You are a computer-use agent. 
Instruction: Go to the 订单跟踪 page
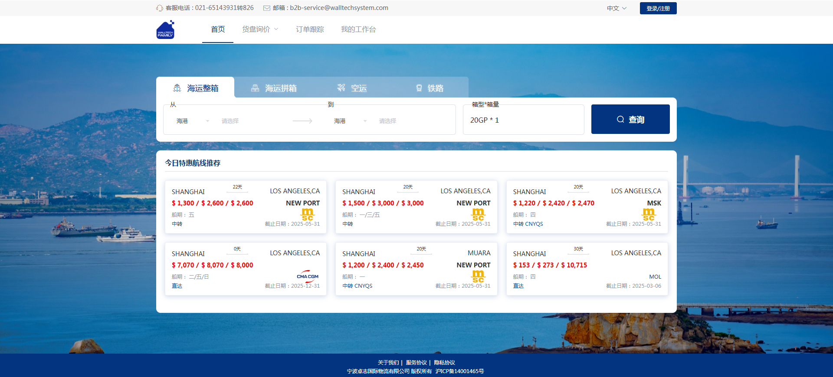point(310,29)
